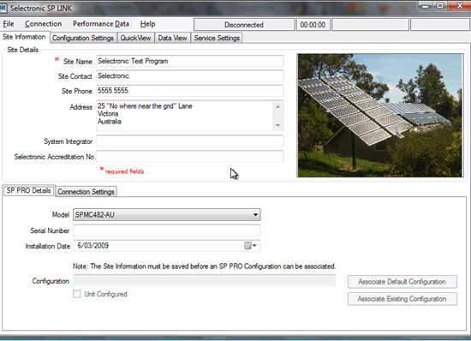
Task: Minimize the SP LINK window
Action: (x=426, y=6)
